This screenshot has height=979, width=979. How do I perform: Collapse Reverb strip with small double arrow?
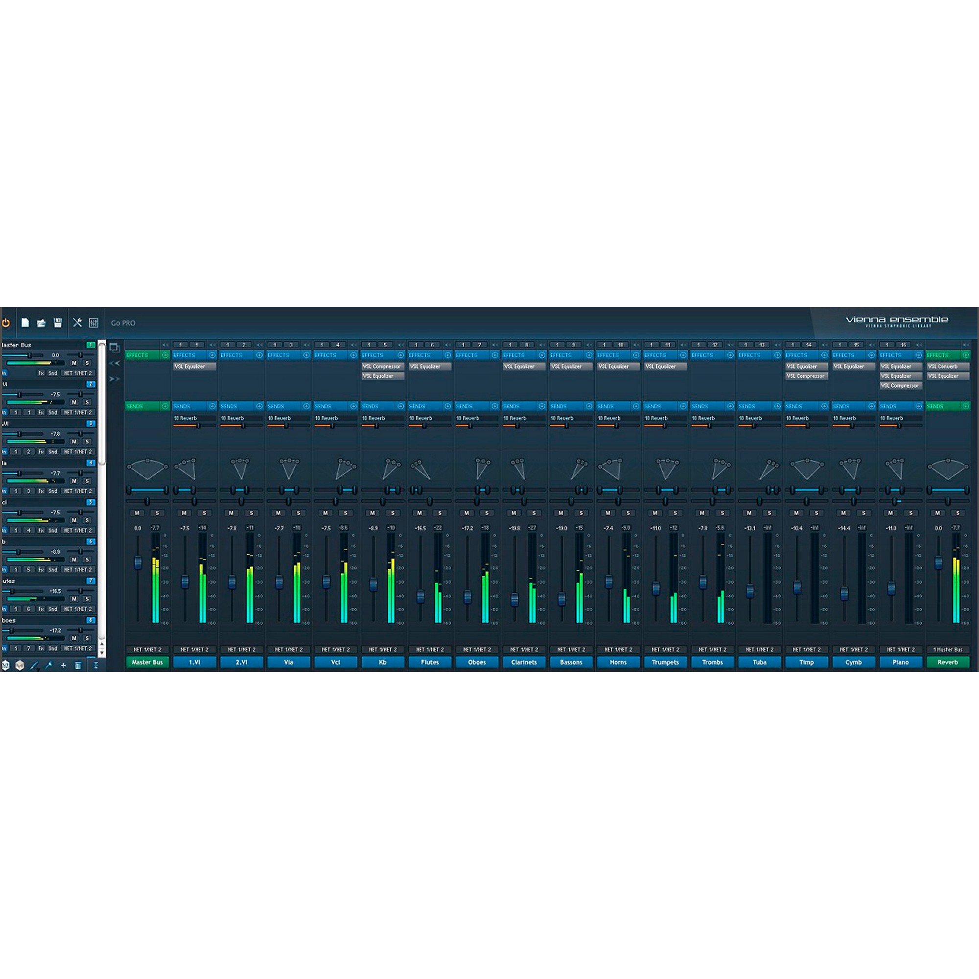tap(966, 345)
